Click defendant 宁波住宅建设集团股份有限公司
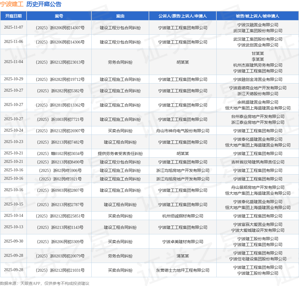 click(258, 259)
